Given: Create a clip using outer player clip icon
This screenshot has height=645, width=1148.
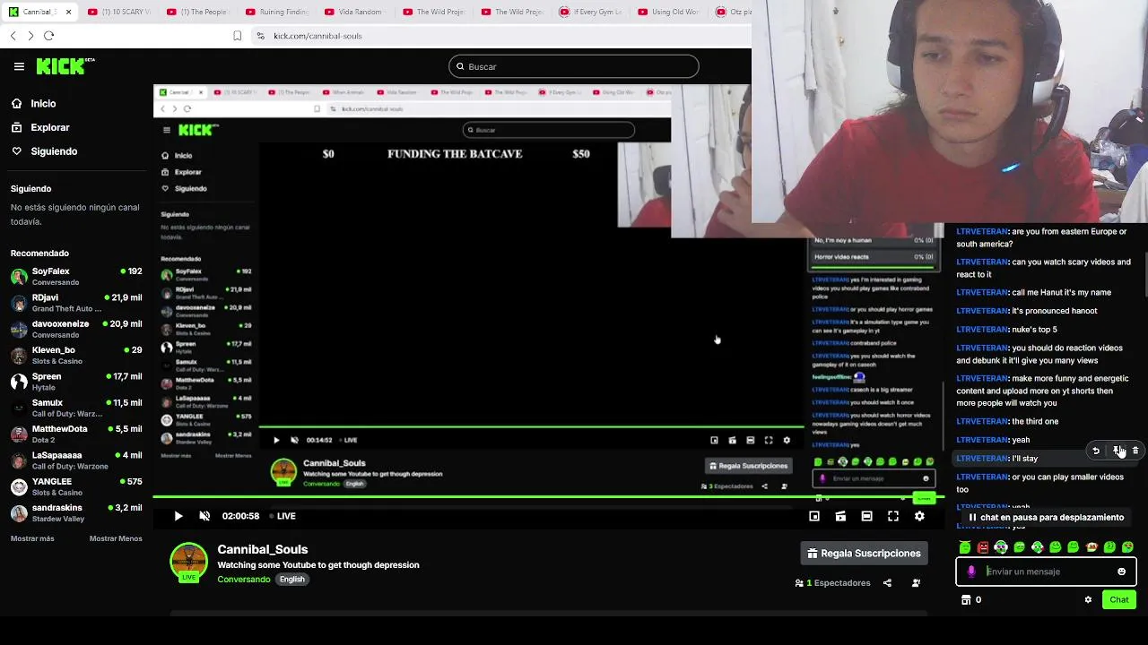Looking at the screenshot, I should click(x=840, y=516).
